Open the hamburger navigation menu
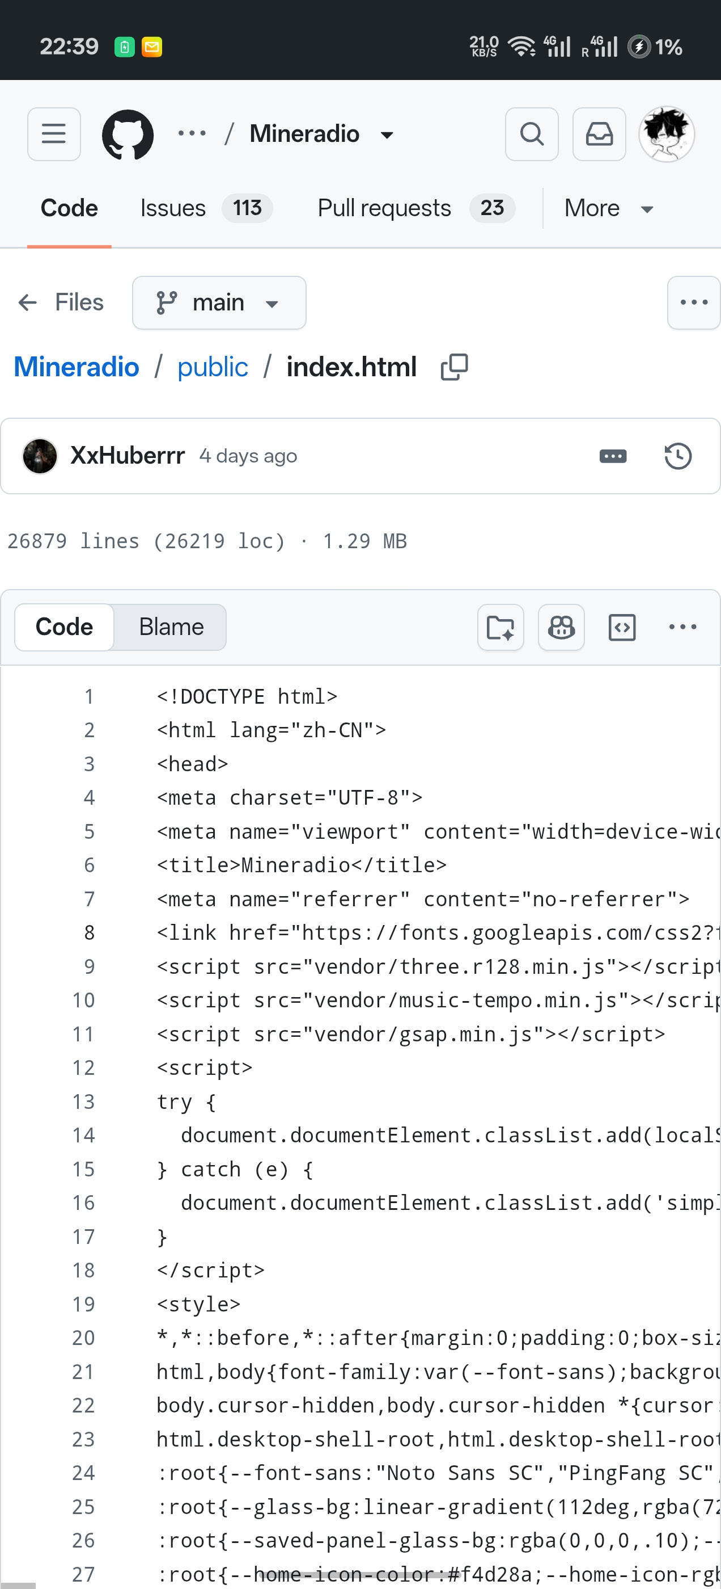The image size is (721, 1589). [x=54, y=134]
